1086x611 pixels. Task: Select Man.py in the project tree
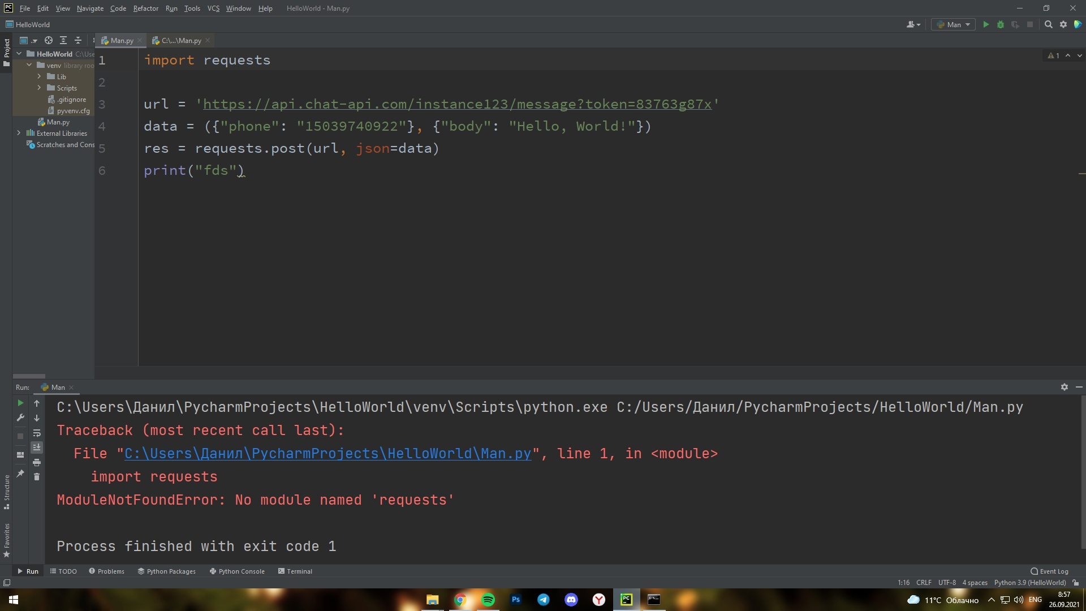pyautogui.click(x=58, y=122)
